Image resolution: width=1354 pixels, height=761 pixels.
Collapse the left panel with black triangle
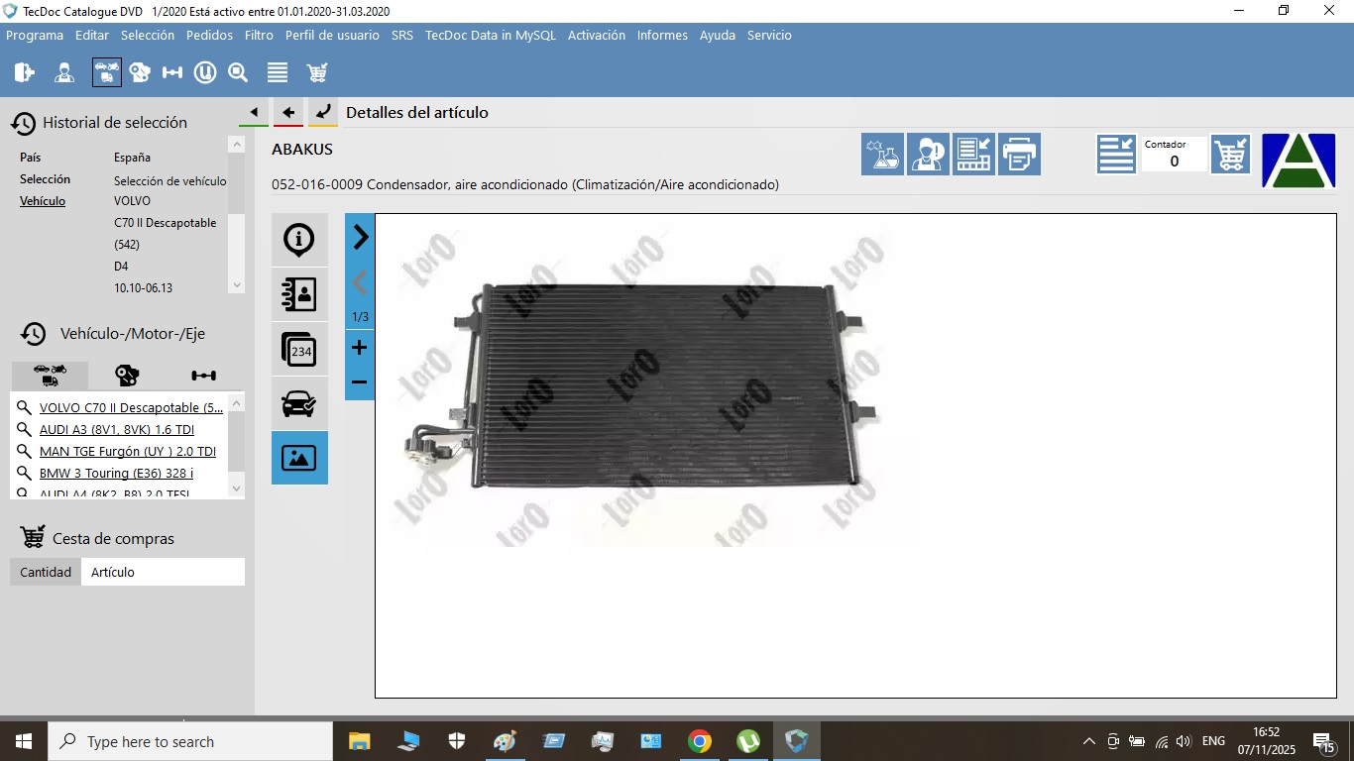coord(254,113)
